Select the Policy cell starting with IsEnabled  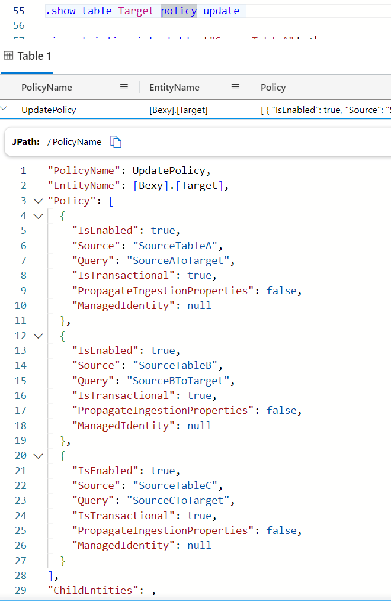(326, 110)
